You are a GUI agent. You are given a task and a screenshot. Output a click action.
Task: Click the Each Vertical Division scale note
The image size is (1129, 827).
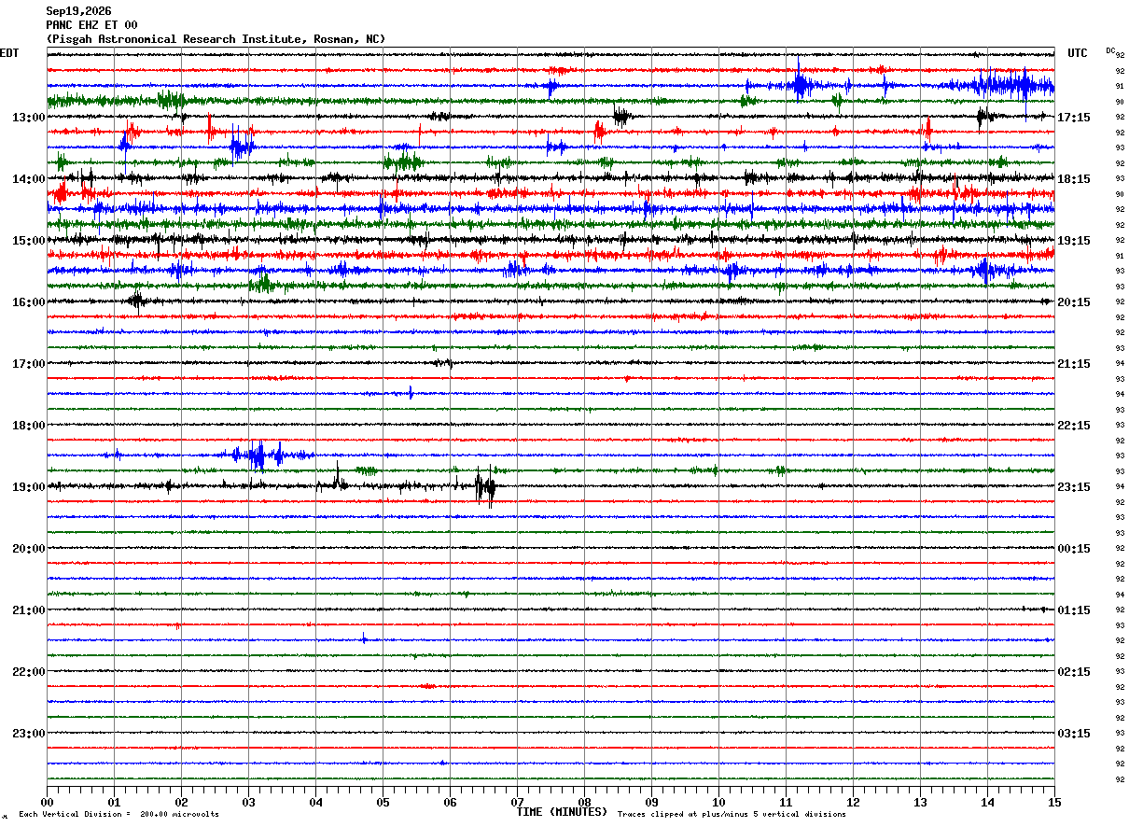pyautogui.click(x=118, y=814)
